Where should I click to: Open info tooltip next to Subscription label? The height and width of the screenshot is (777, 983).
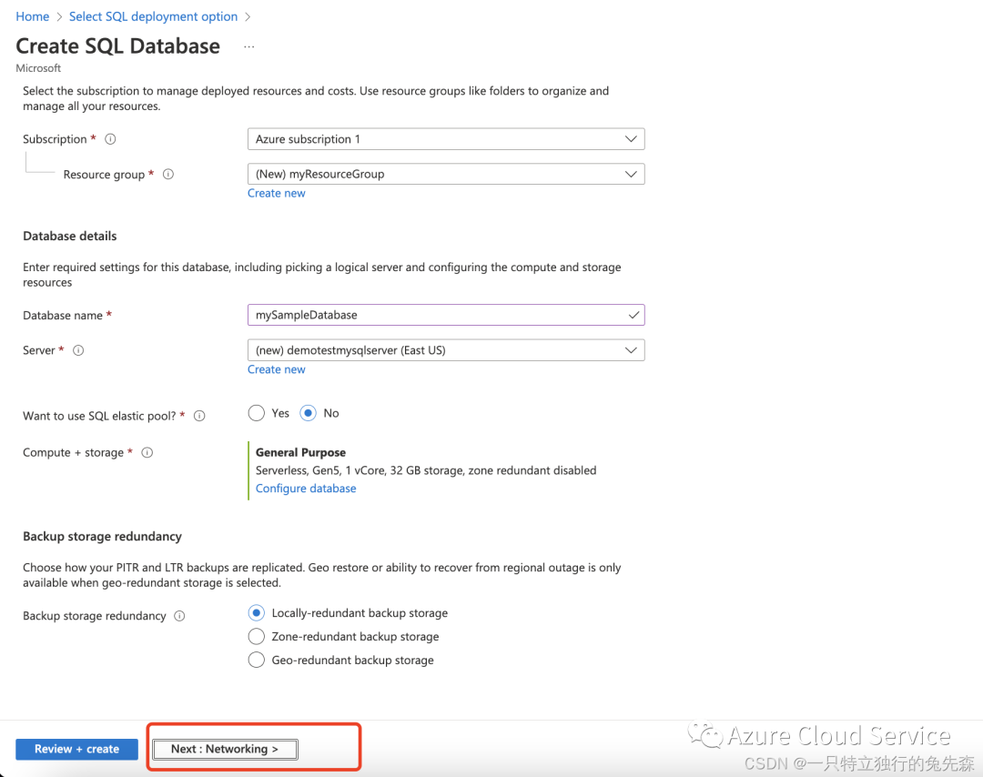point(110,139)
